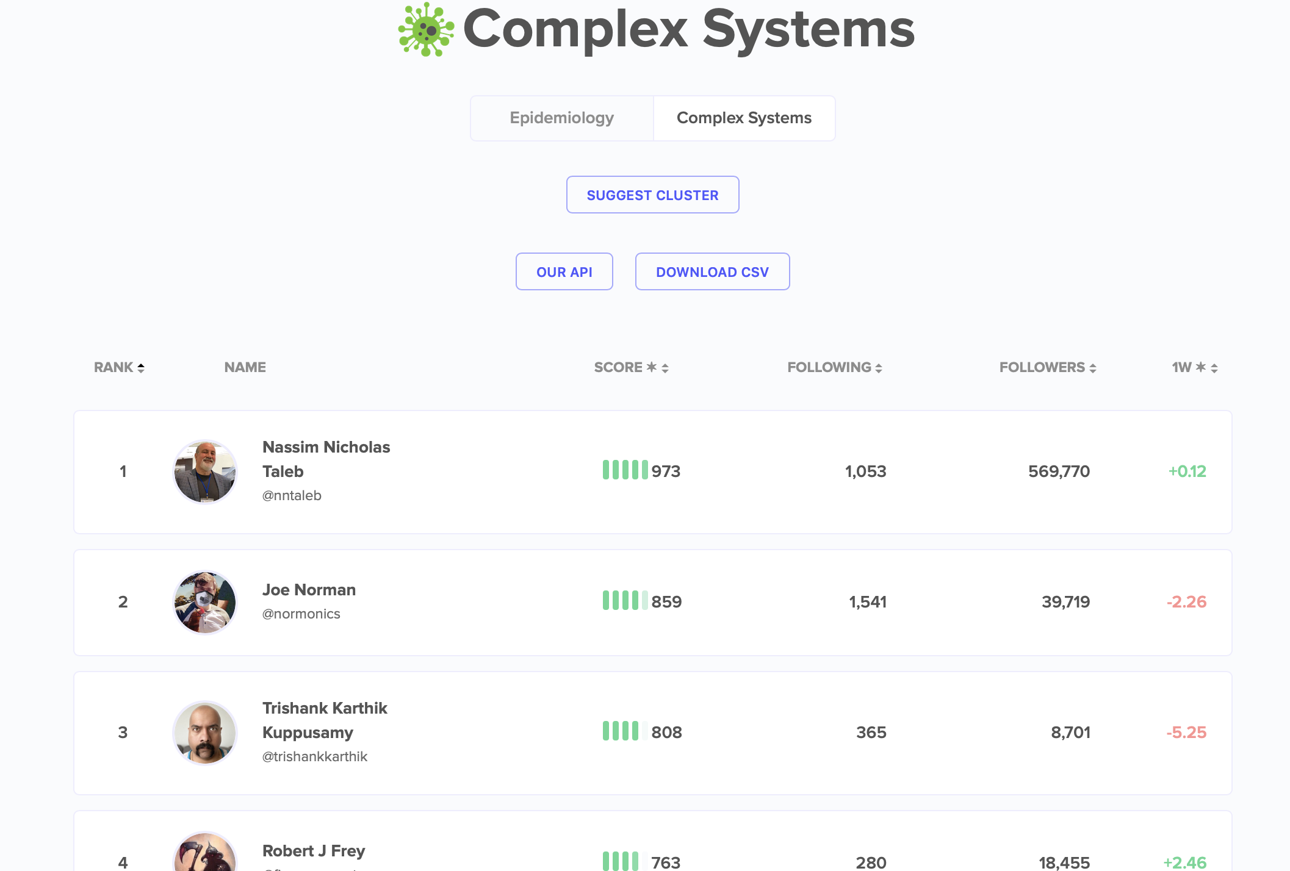The width and height of the screenshot is (1290, 871).
Task: Open the Our API button
Action: pos(564,272)
